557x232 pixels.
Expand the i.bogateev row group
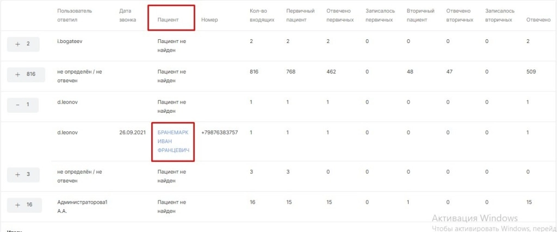click(x=23, y=44)
